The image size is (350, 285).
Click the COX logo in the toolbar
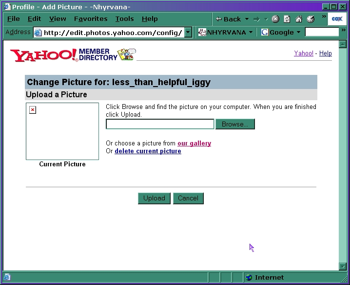coord(337,19)
